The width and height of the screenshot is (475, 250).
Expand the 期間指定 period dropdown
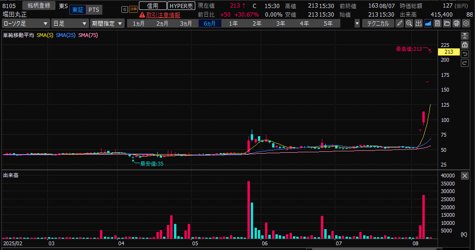108,23
